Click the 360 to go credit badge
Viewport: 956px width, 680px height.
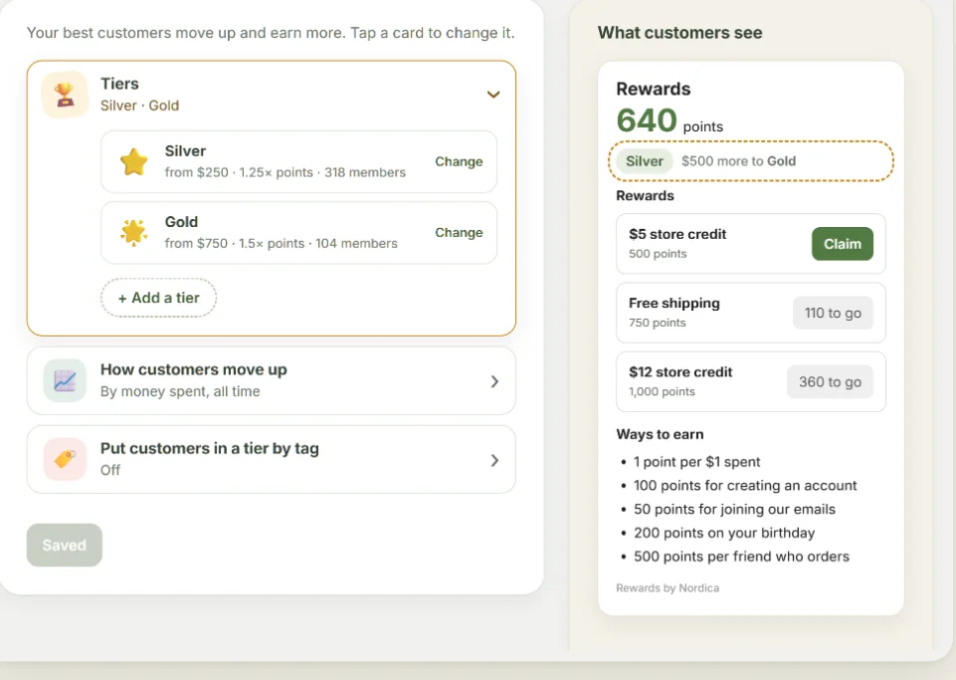click(830, 382)
